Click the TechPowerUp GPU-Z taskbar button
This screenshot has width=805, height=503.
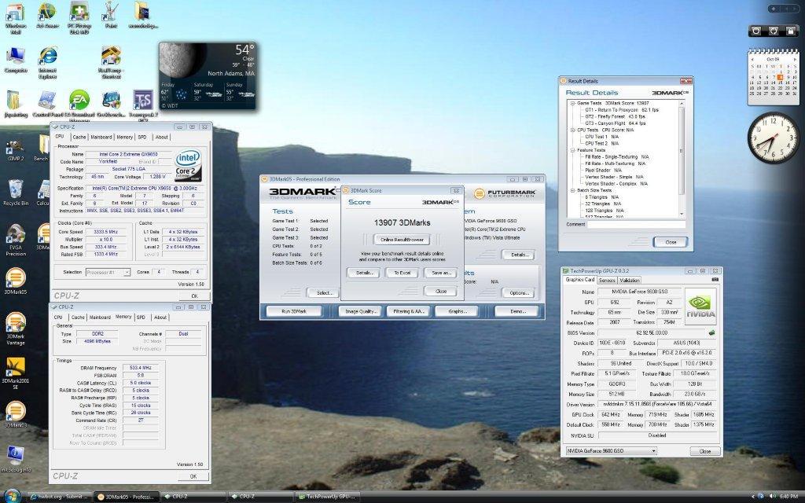coord(329,497)
